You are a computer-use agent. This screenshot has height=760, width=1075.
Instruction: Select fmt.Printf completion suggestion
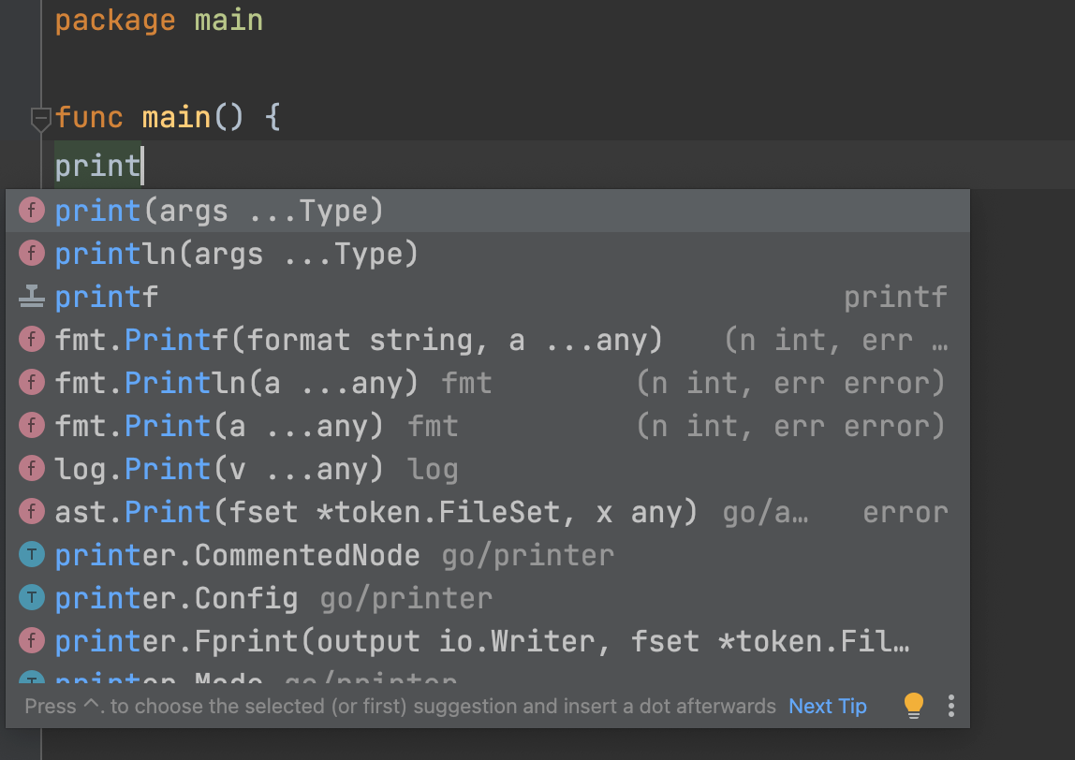pyautogui.click(x=358, y=341)
